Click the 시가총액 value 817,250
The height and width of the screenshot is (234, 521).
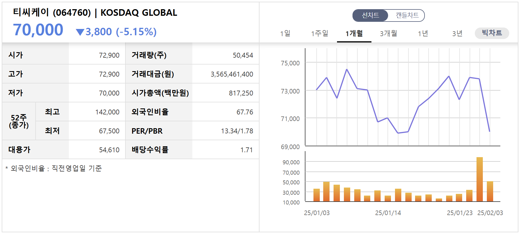click(241, 93)
